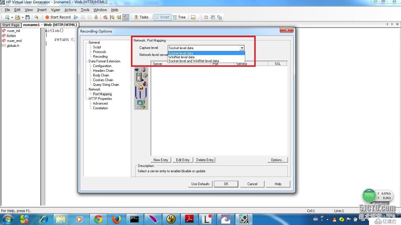Click the parameter <P> toolbar icon
Screen dimensions: 401x225
click(213, 17)
